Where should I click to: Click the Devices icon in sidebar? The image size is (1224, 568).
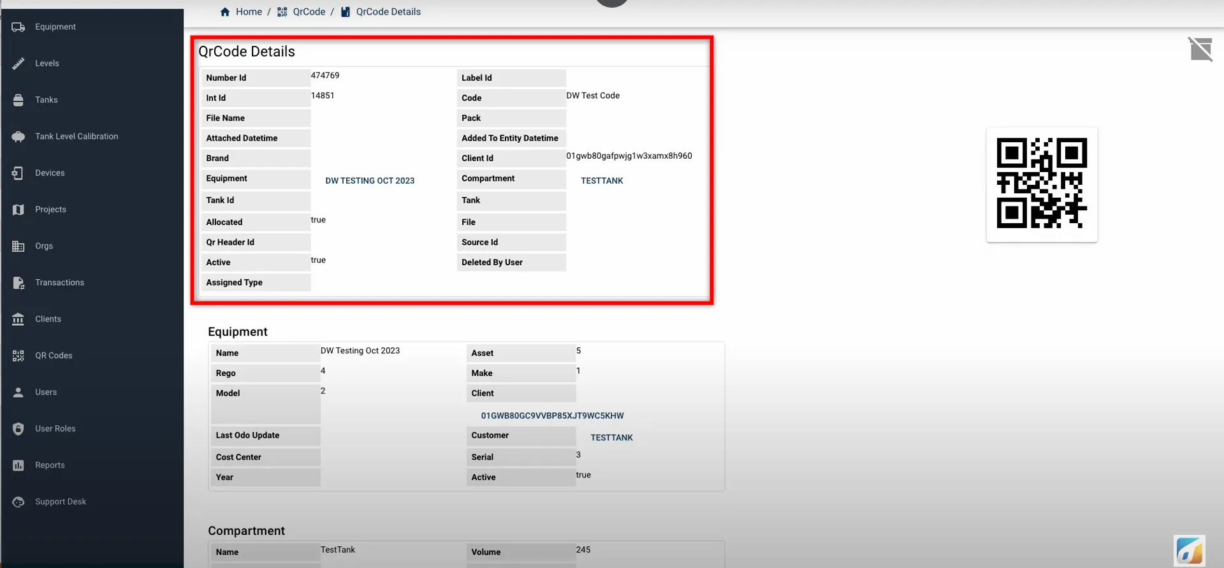(18, 173)
